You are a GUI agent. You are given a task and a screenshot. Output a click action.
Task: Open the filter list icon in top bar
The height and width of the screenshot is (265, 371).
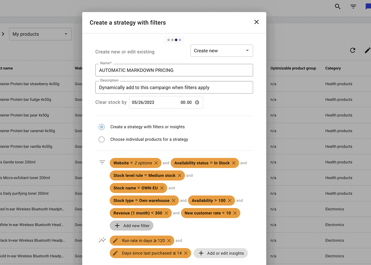click(x=353, y=7)
